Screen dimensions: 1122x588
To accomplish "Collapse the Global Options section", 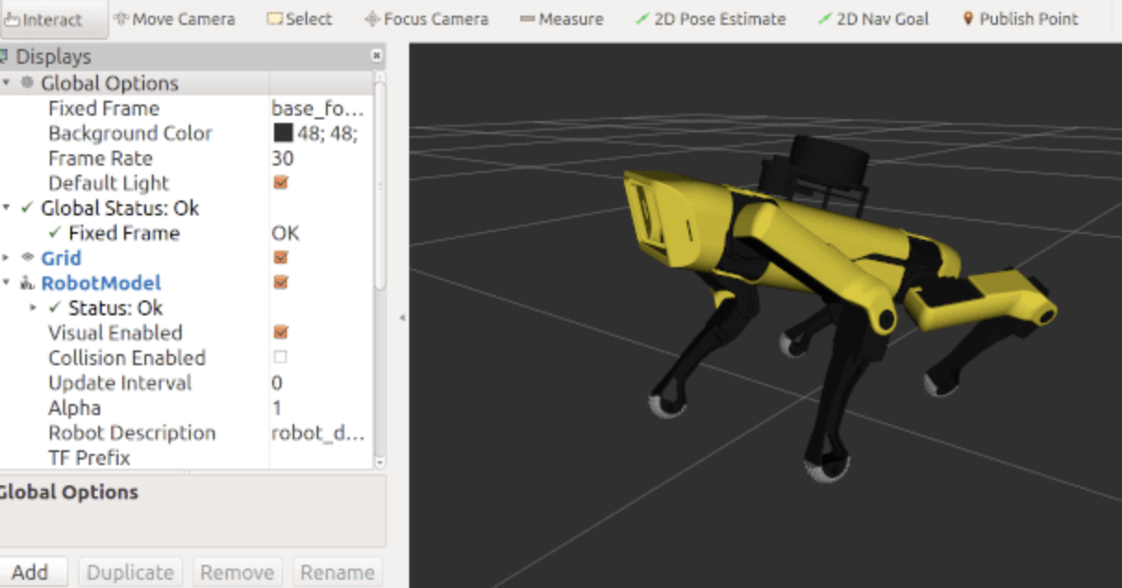I will pos(7,82).
